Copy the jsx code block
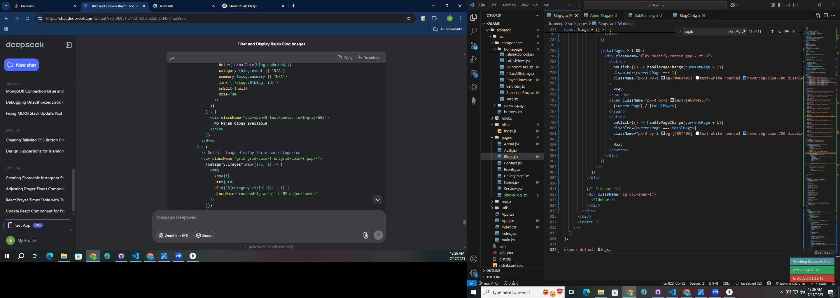840x298 pixels. pos(345,58)
